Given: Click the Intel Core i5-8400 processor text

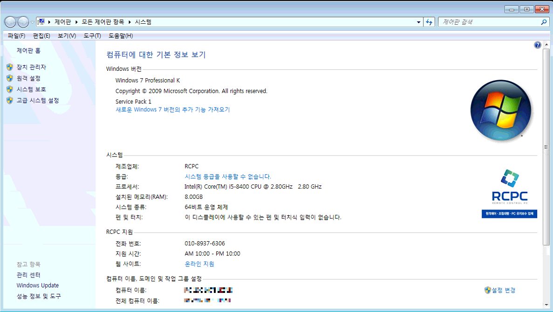Looking at the screenshot, I should coord(253,186).
